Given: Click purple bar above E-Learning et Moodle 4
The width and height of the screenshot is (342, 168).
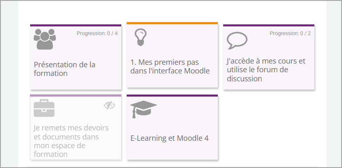Looking at the screenshot, I should [172, 96].
